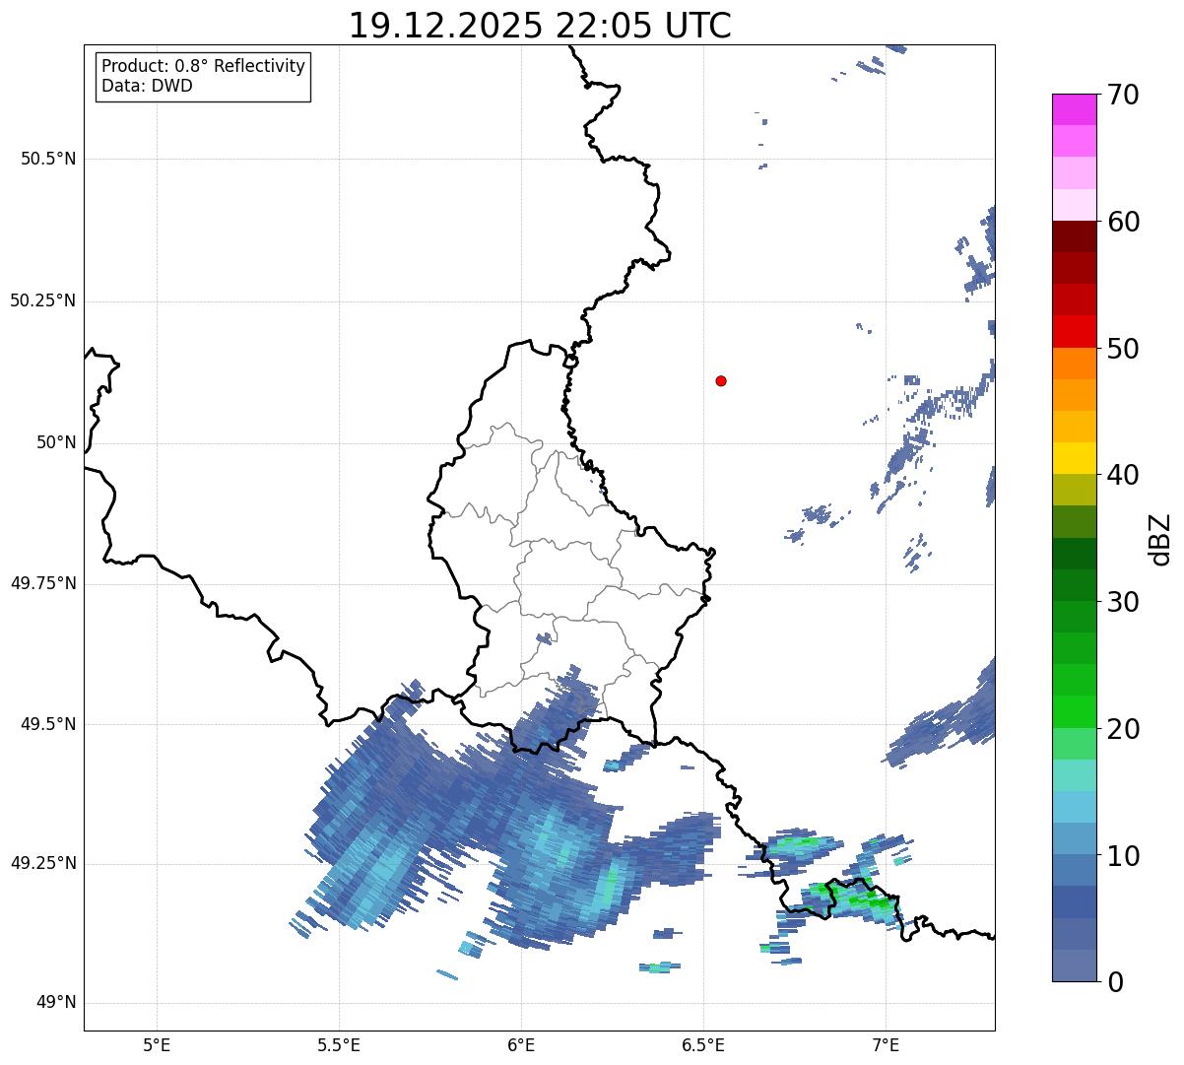
Task: Click the bright red swatch just above 50
Action: tap(1075, 332)
